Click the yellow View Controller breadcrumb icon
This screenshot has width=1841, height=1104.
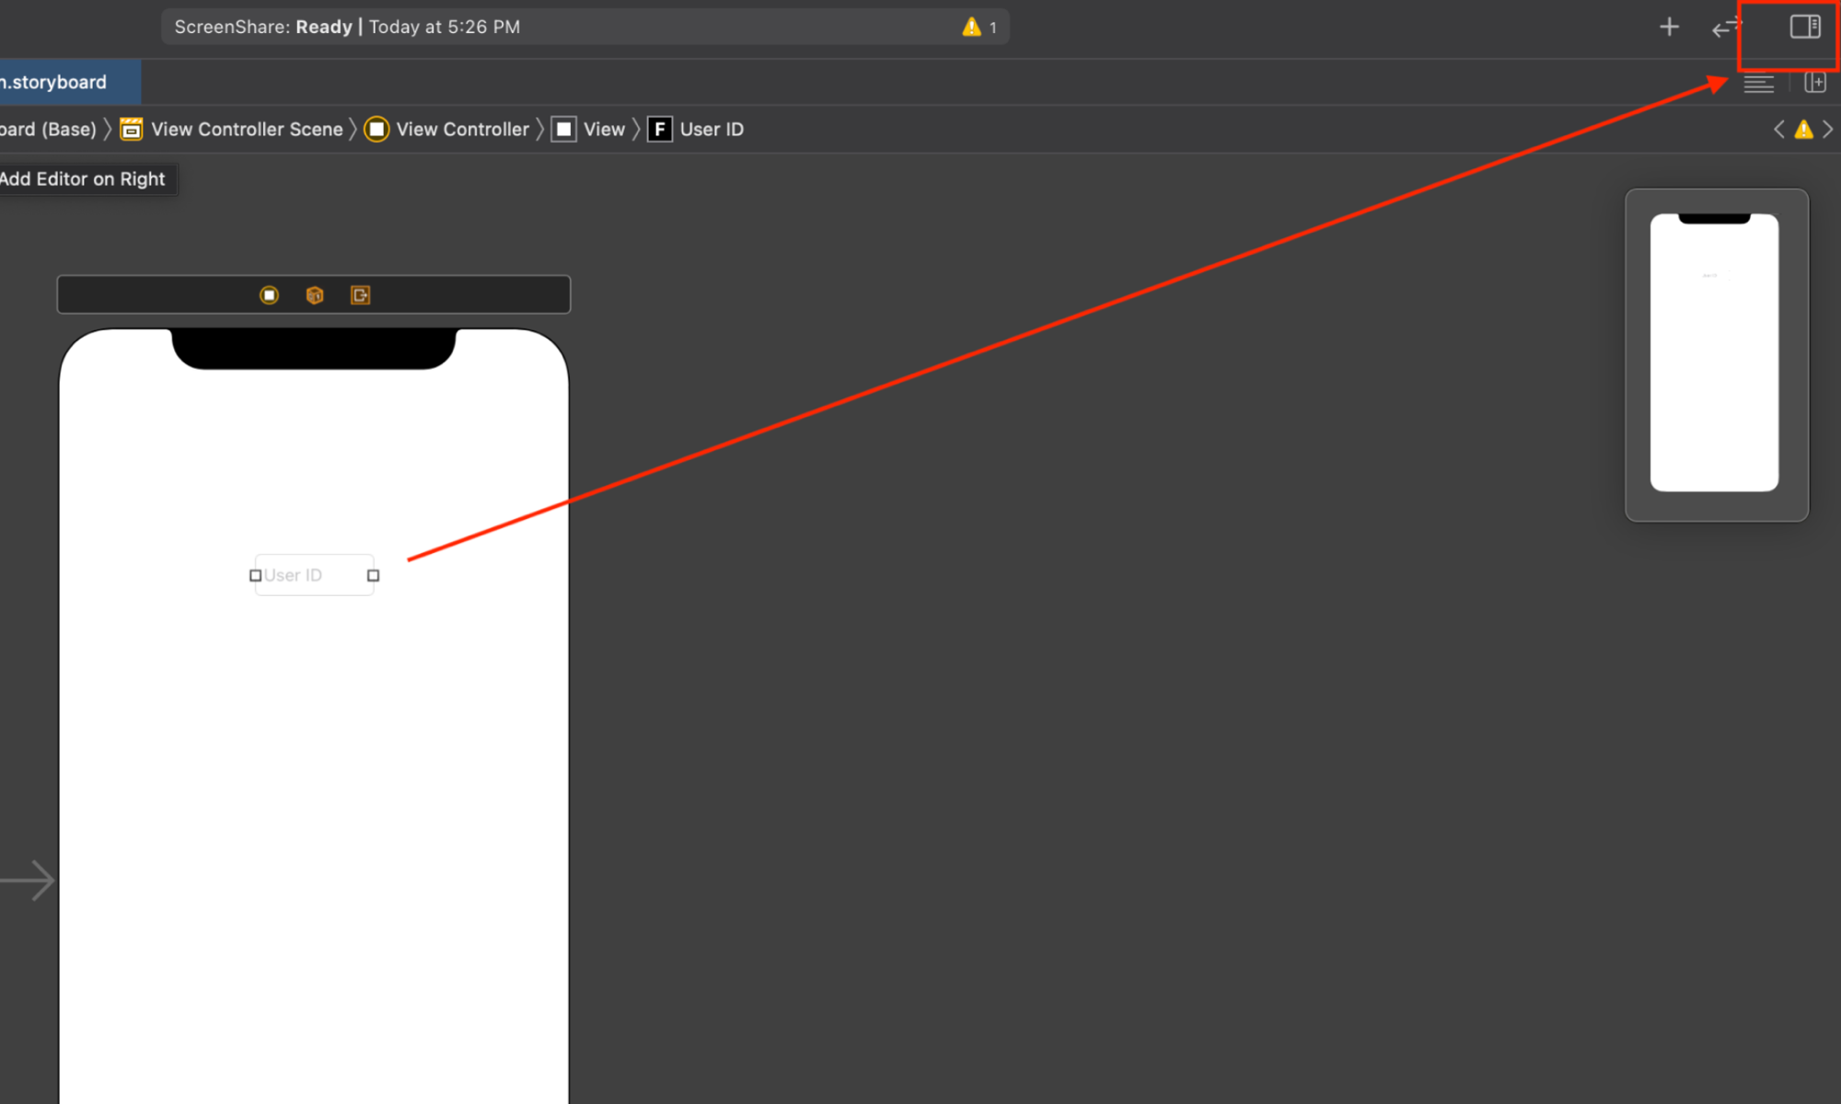point(376,130)
